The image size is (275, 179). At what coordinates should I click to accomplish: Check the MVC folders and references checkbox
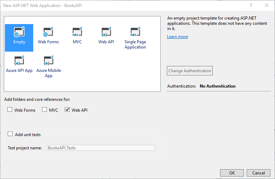pyautogui.click(x=44, y=110)
